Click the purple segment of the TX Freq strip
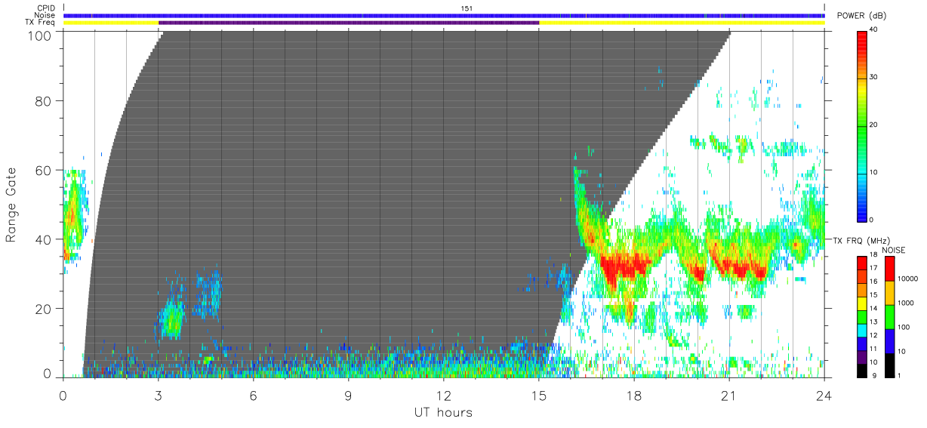 pos(349,23)
